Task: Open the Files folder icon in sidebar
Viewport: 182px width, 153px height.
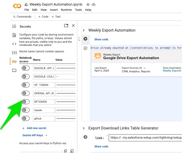Action: pyautogui.click(x=14, y=70)
